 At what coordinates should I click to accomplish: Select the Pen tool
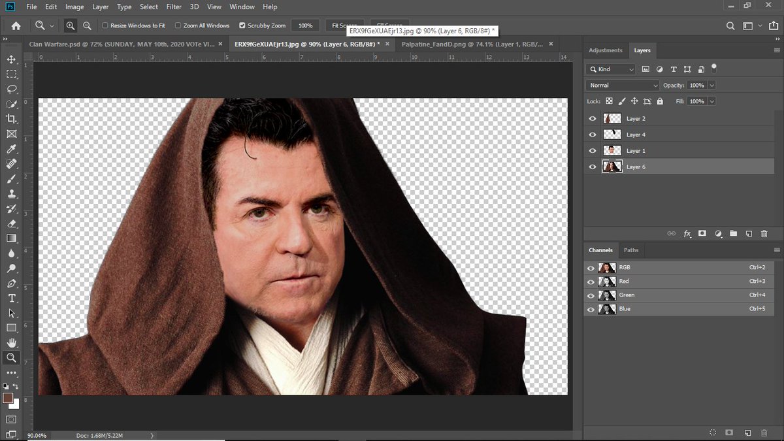pyautogui.click(x=11, y=284)
